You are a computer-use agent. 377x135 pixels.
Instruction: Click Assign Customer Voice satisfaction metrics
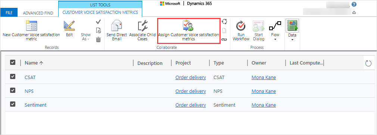click(x=188, y=31)
